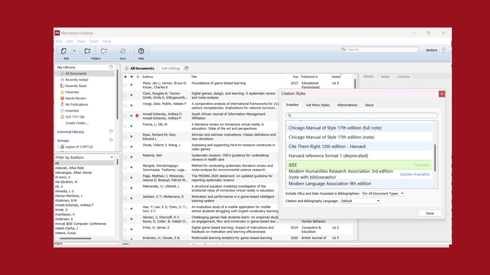Click the gear icon beside Edit Settings
The image size is (490, 275).
click(x=187, y=68)
